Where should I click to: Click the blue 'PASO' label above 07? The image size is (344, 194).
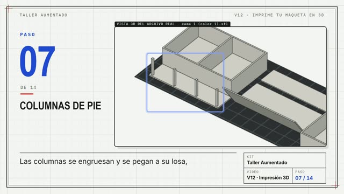[27, 34]
